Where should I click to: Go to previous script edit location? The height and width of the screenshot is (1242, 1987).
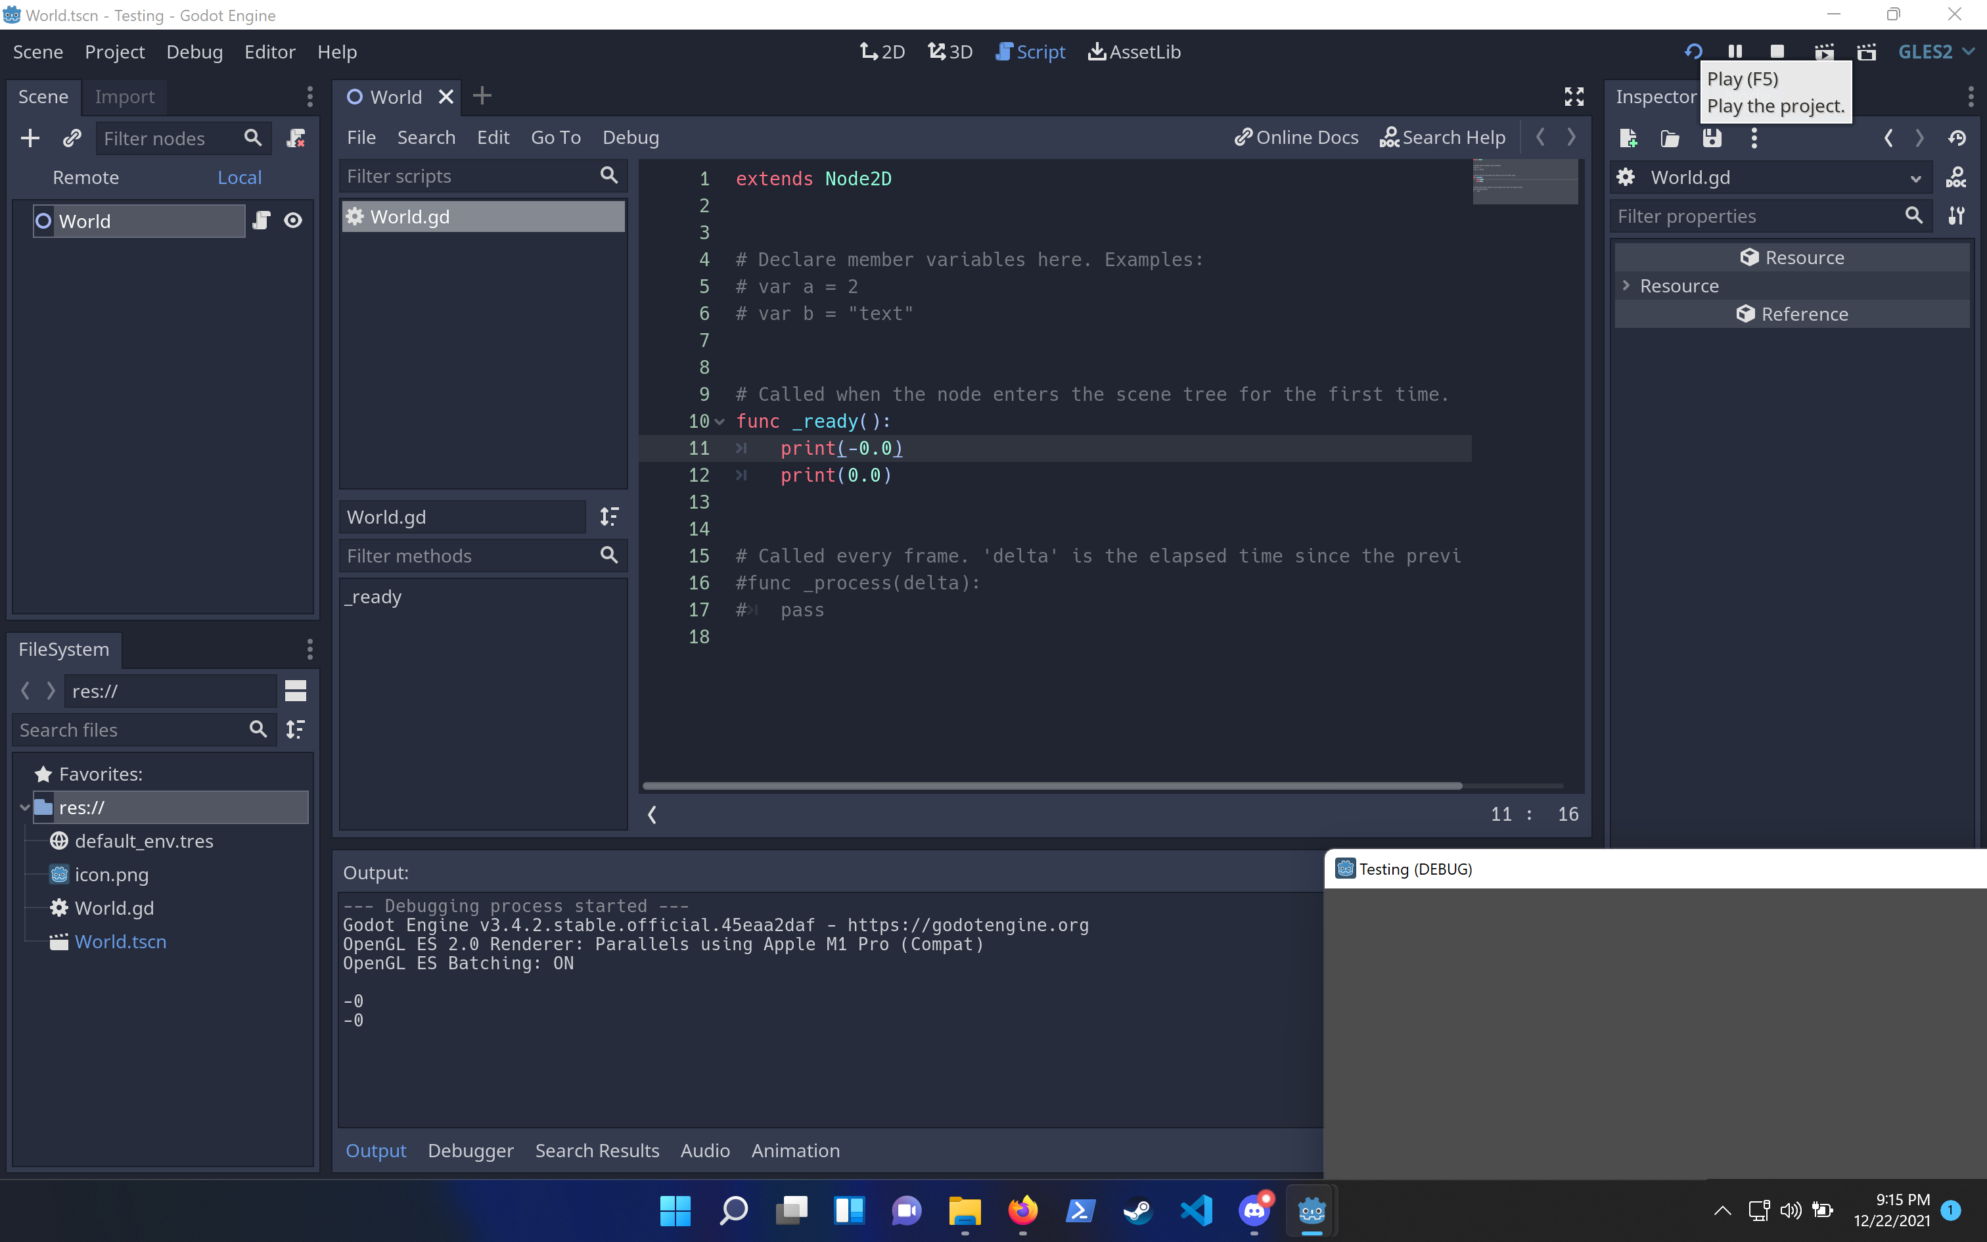(x=1540, y=137)
